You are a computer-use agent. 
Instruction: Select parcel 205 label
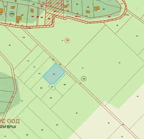(x=51, y=98)
